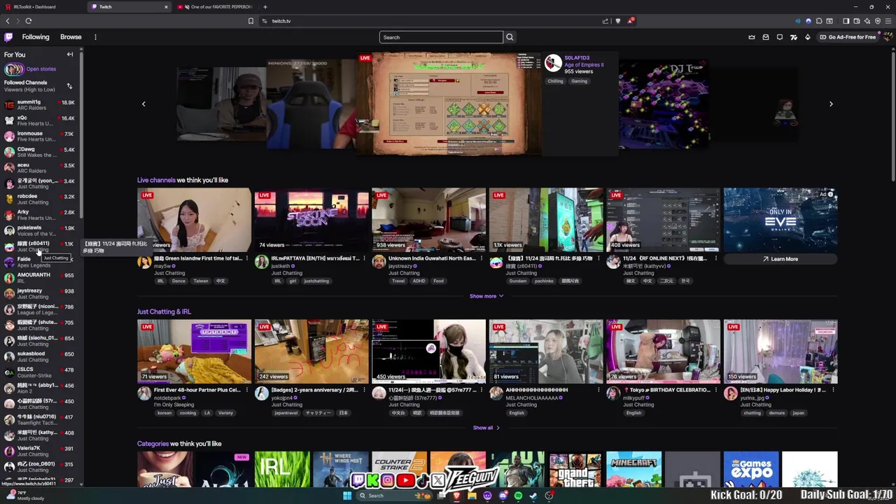
Task: Click the Windows Start button
Action: coord(346,496)
